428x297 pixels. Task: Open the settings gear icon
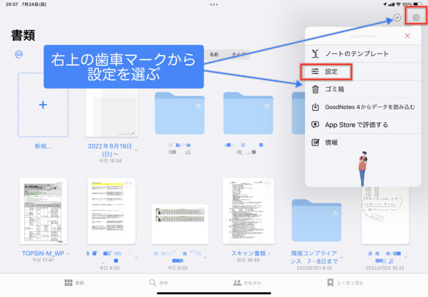(x=416, y=17)
